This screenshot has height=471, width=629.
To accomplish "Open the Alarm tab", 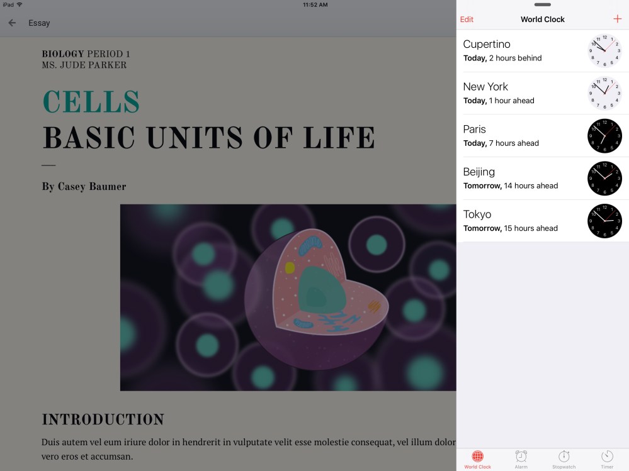I will click(521, 459).
